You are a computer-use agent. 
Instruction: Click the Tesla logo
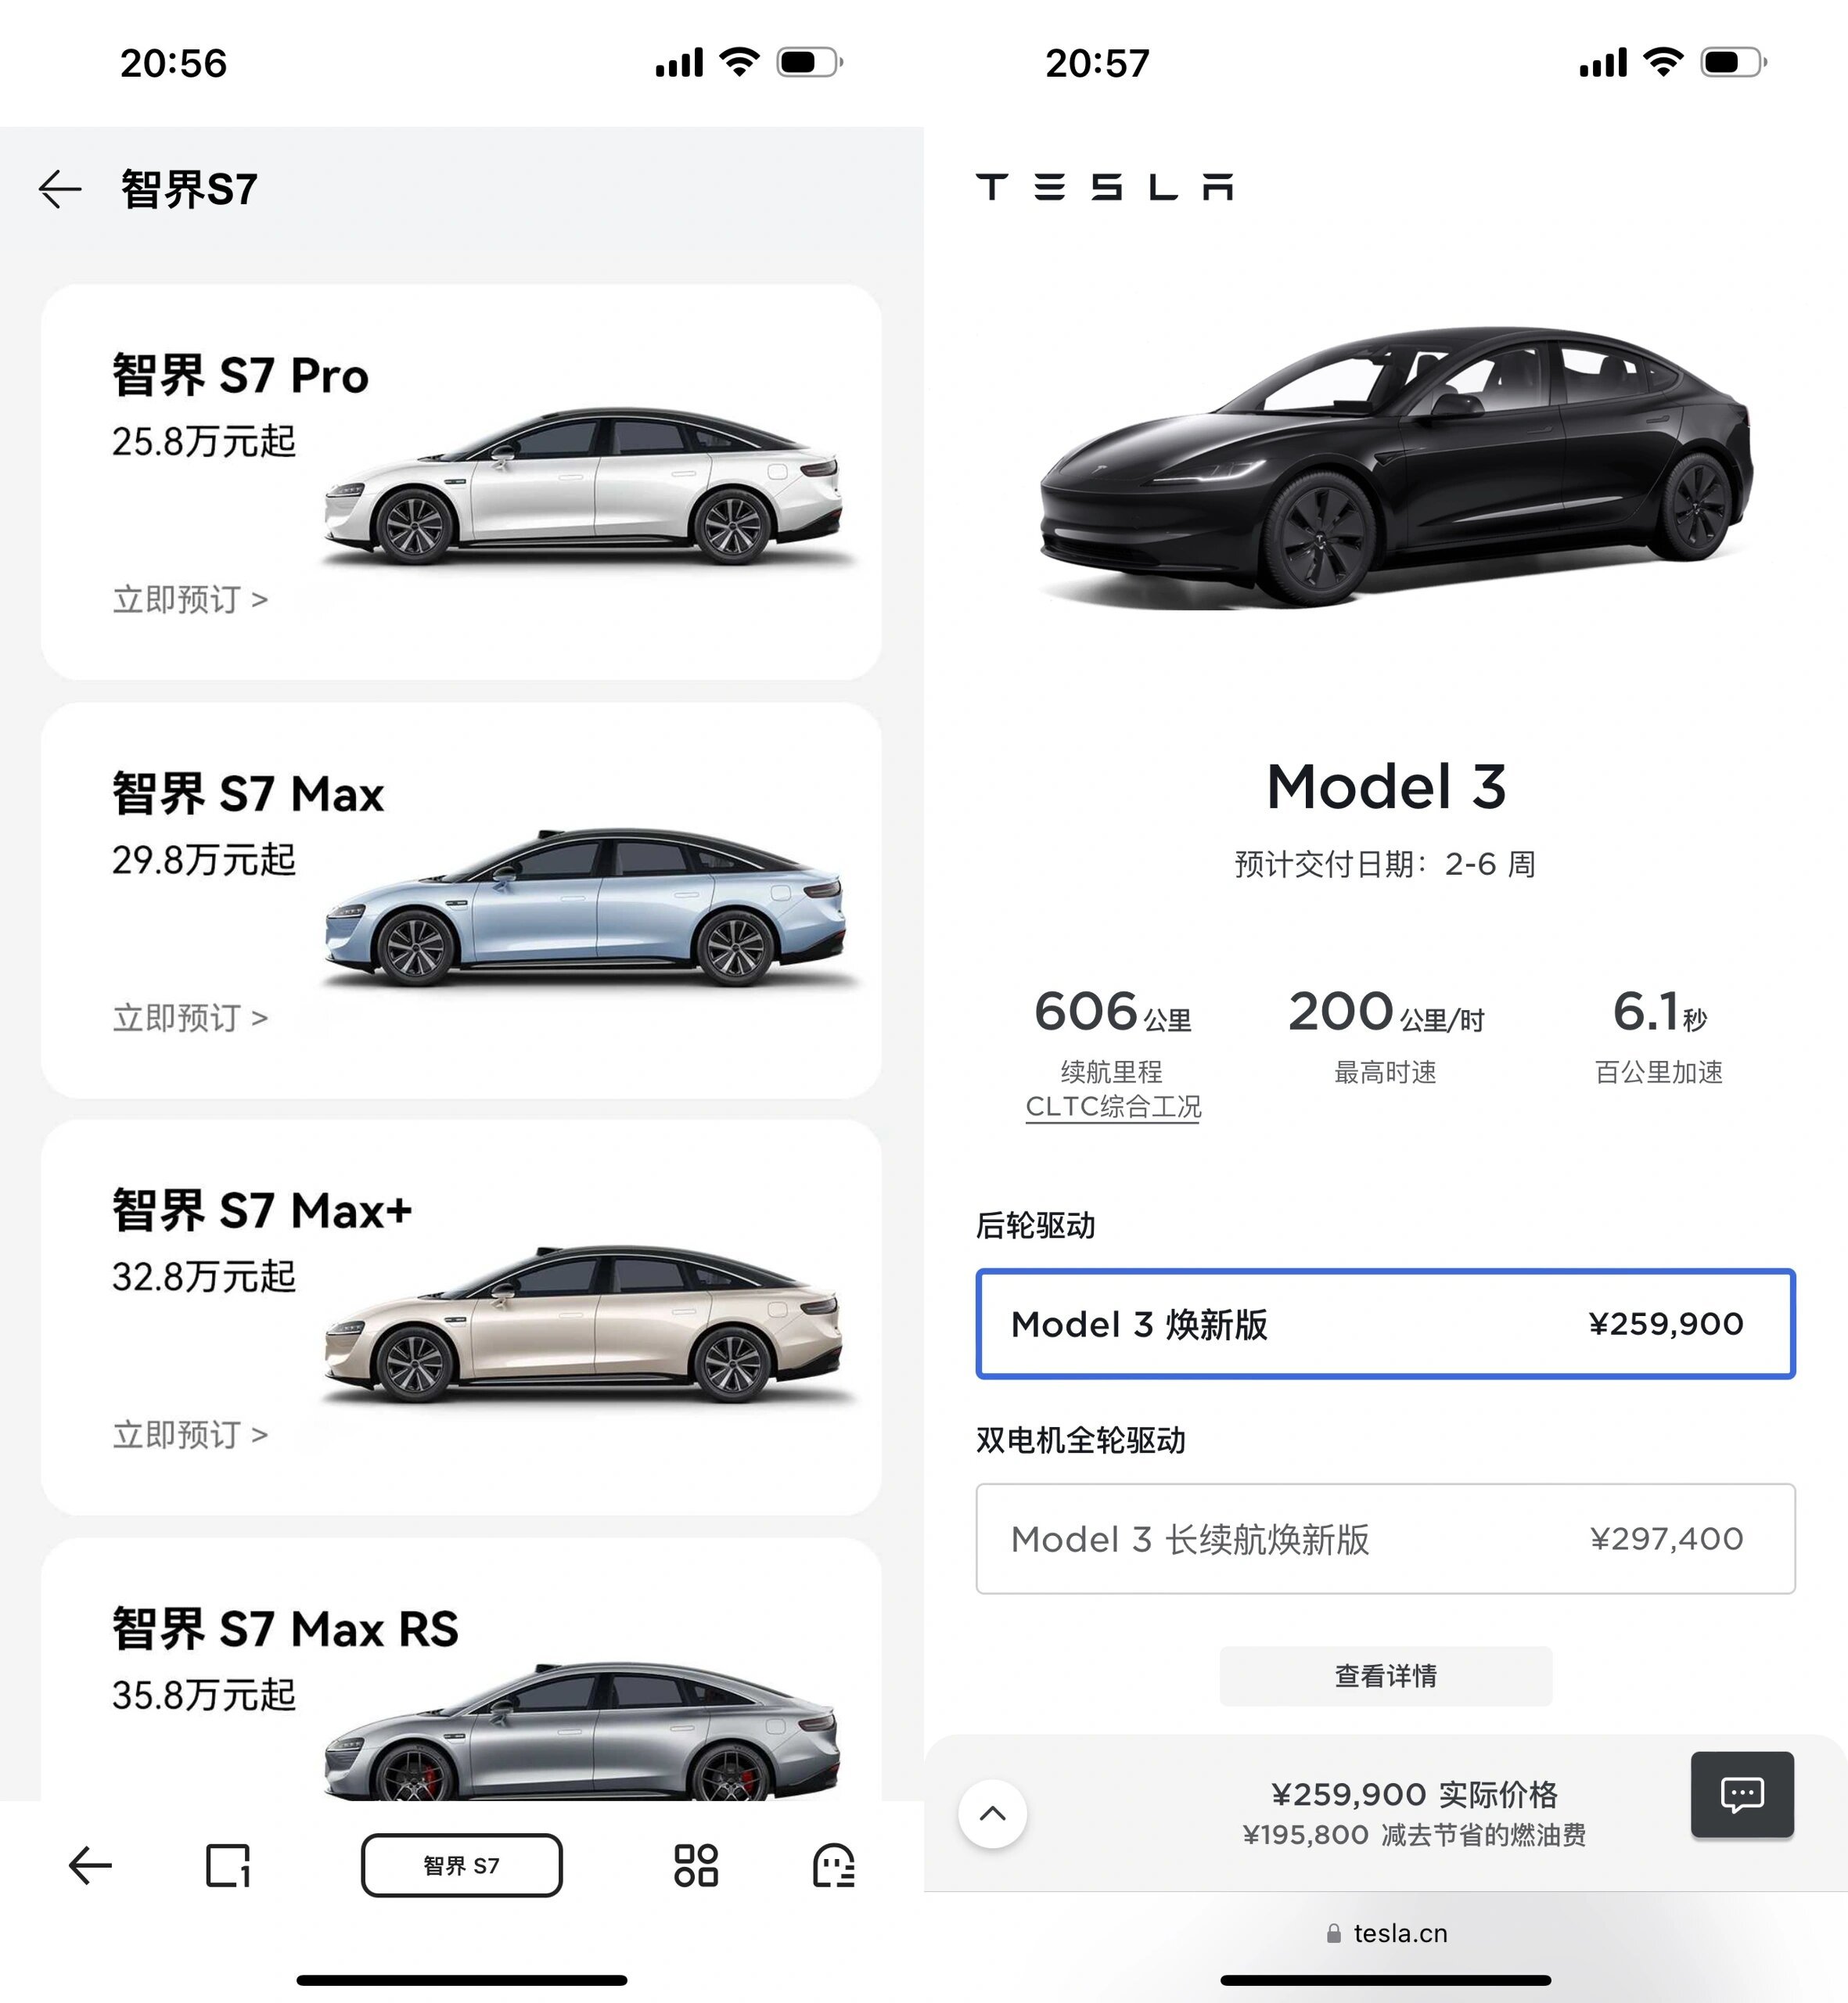[x=1104, y=186]
